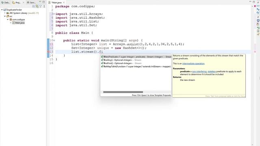Click the proposal list horizontal scrollbar
The width and height of the screenshot is (260, 146).
[123, 92]
